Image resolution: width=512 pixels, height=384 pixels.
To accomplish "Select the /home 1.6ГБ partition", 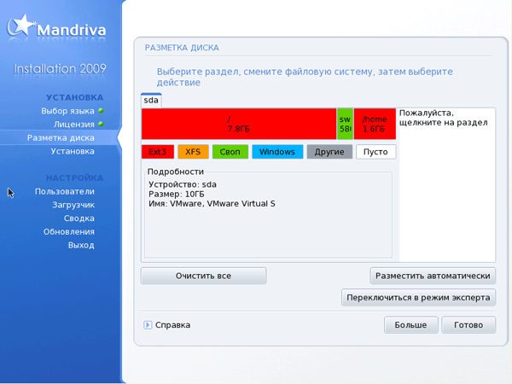I will (x=375, y=124).
